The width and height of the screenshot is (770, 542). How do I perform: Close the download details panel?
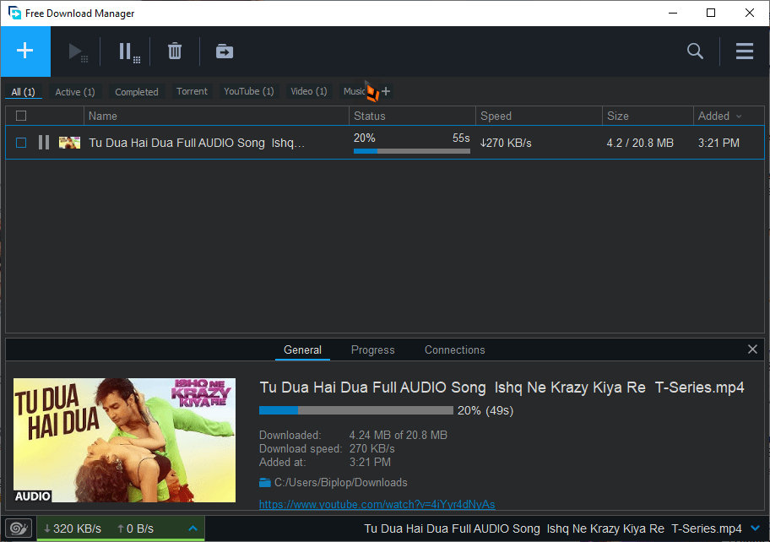pyautogui.click(x=752, y=349)
